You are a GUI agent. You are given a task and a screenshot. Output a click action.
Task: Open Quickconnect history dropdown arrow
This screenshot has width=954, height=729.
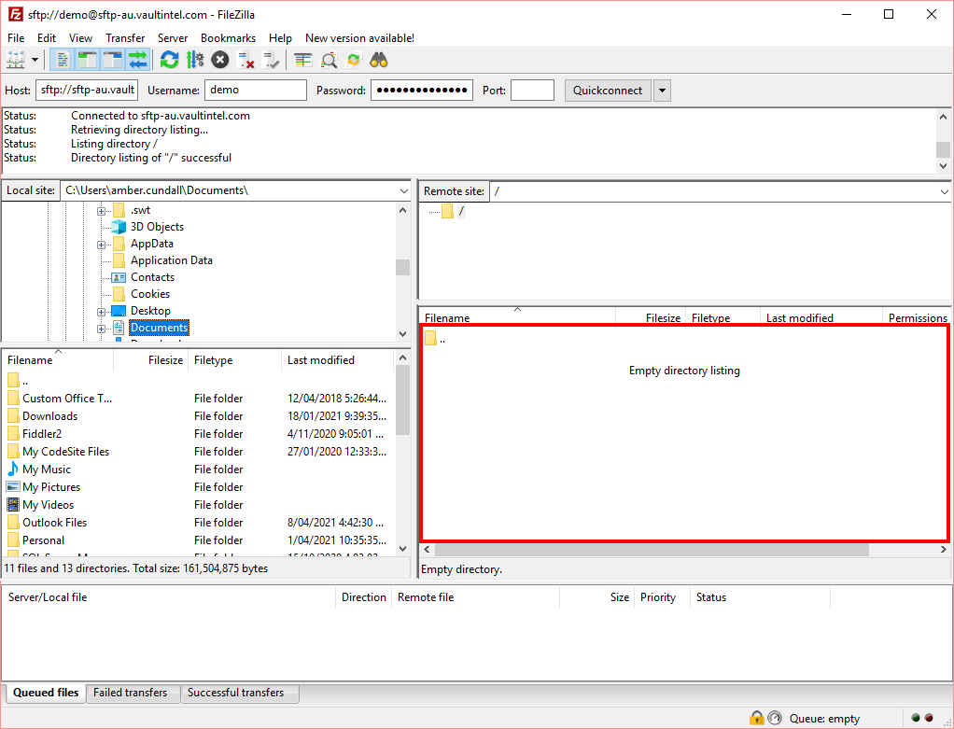662,91
